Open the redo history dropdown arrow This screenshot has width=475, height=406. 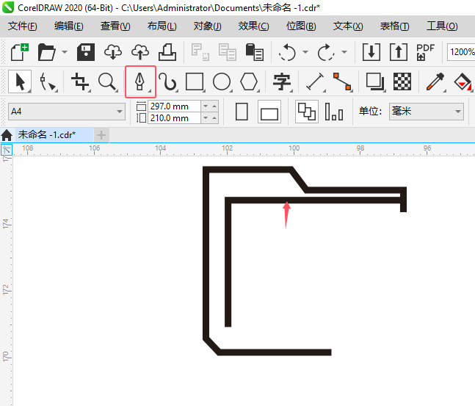(344, 52)
